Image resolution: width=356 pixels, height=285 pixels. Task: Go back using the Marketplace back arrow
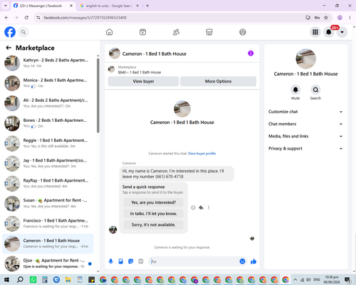click(9, 48)
